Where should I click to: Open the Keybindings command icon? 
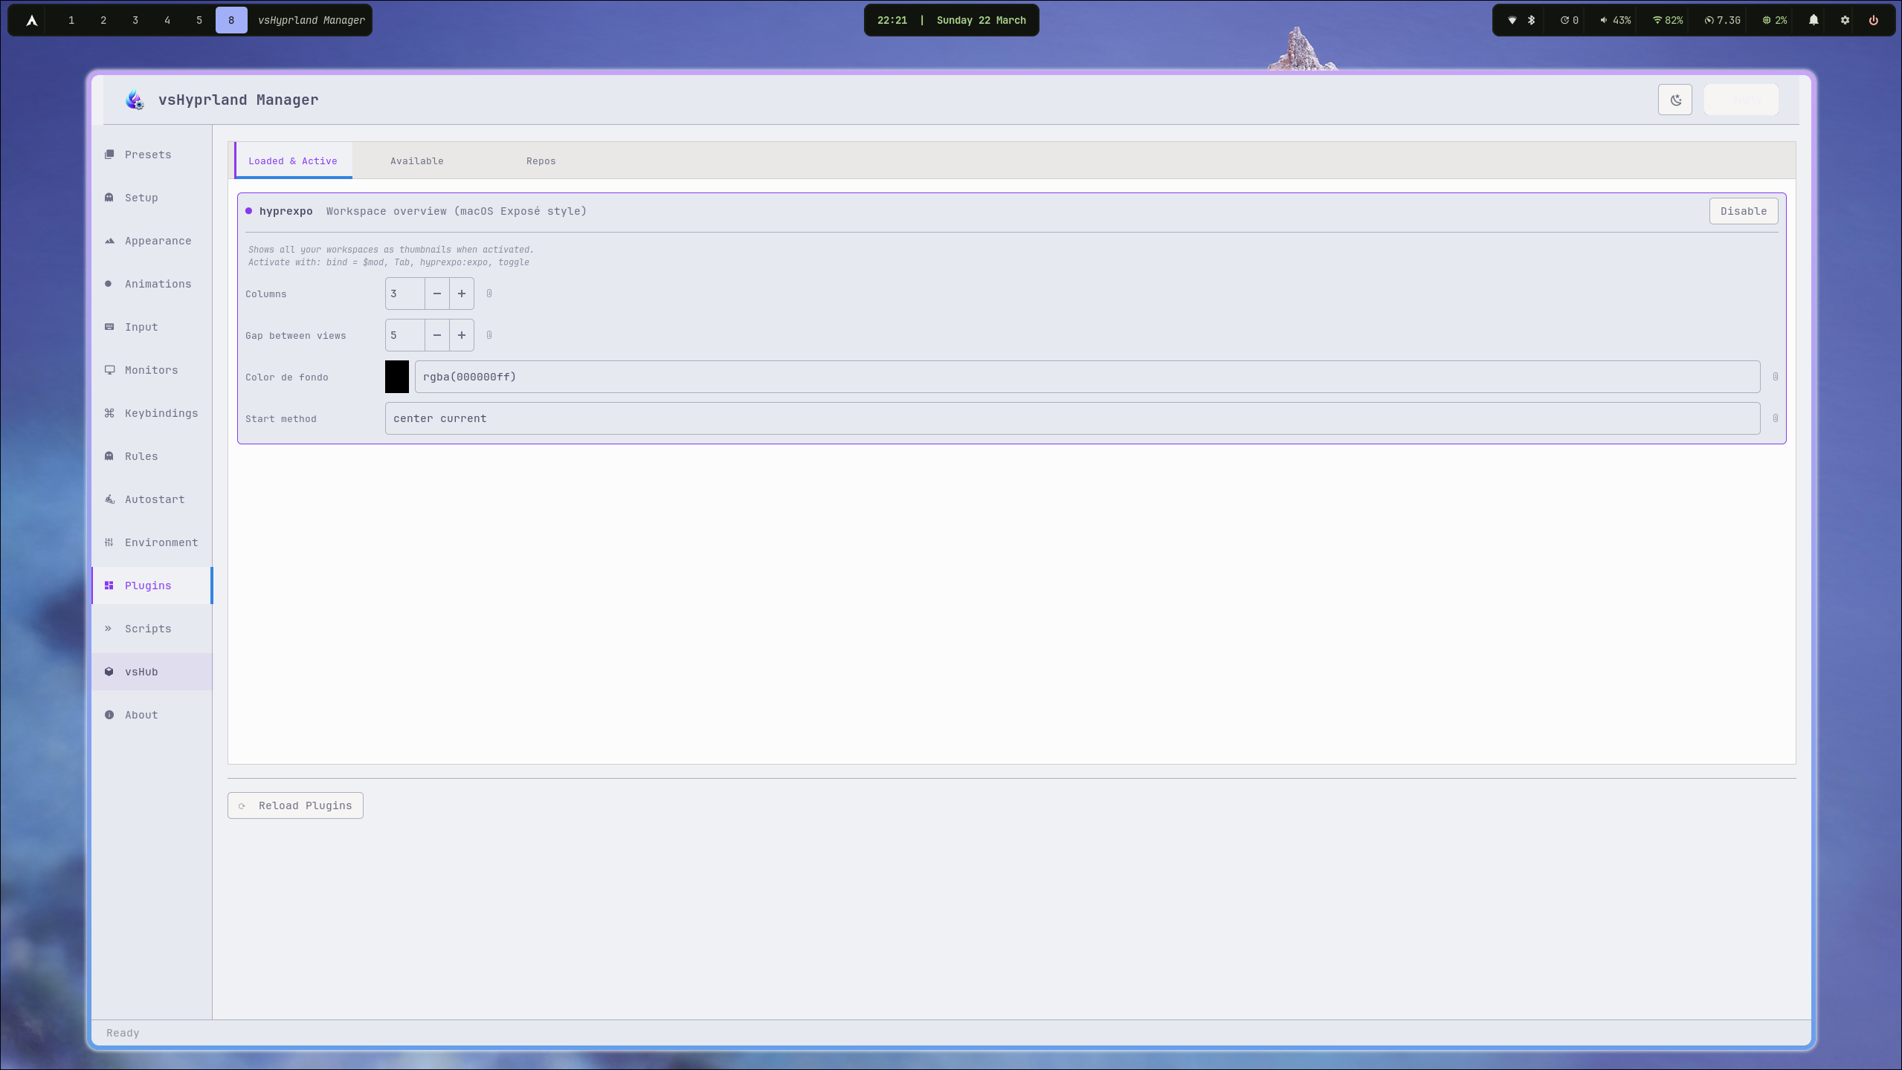109,413
